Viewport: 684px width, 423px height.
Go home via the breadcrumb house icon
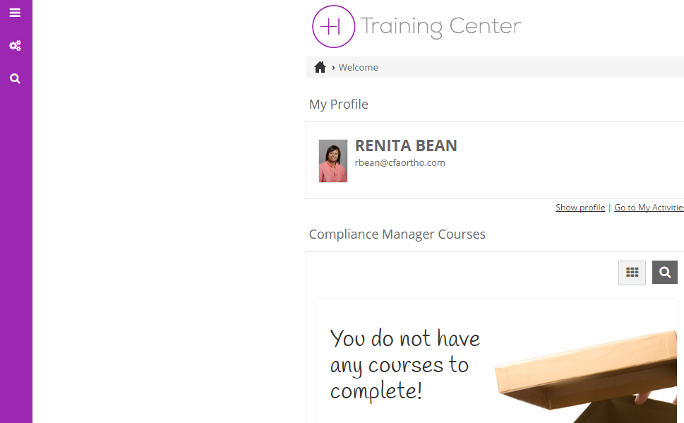coord(320,67)
